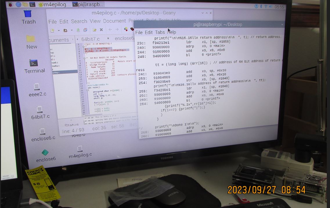Viewport: 330px width, 208px height.
Task: Switch to the m4epilog Geany taskbar entry
Action: [x=55, y=4]
